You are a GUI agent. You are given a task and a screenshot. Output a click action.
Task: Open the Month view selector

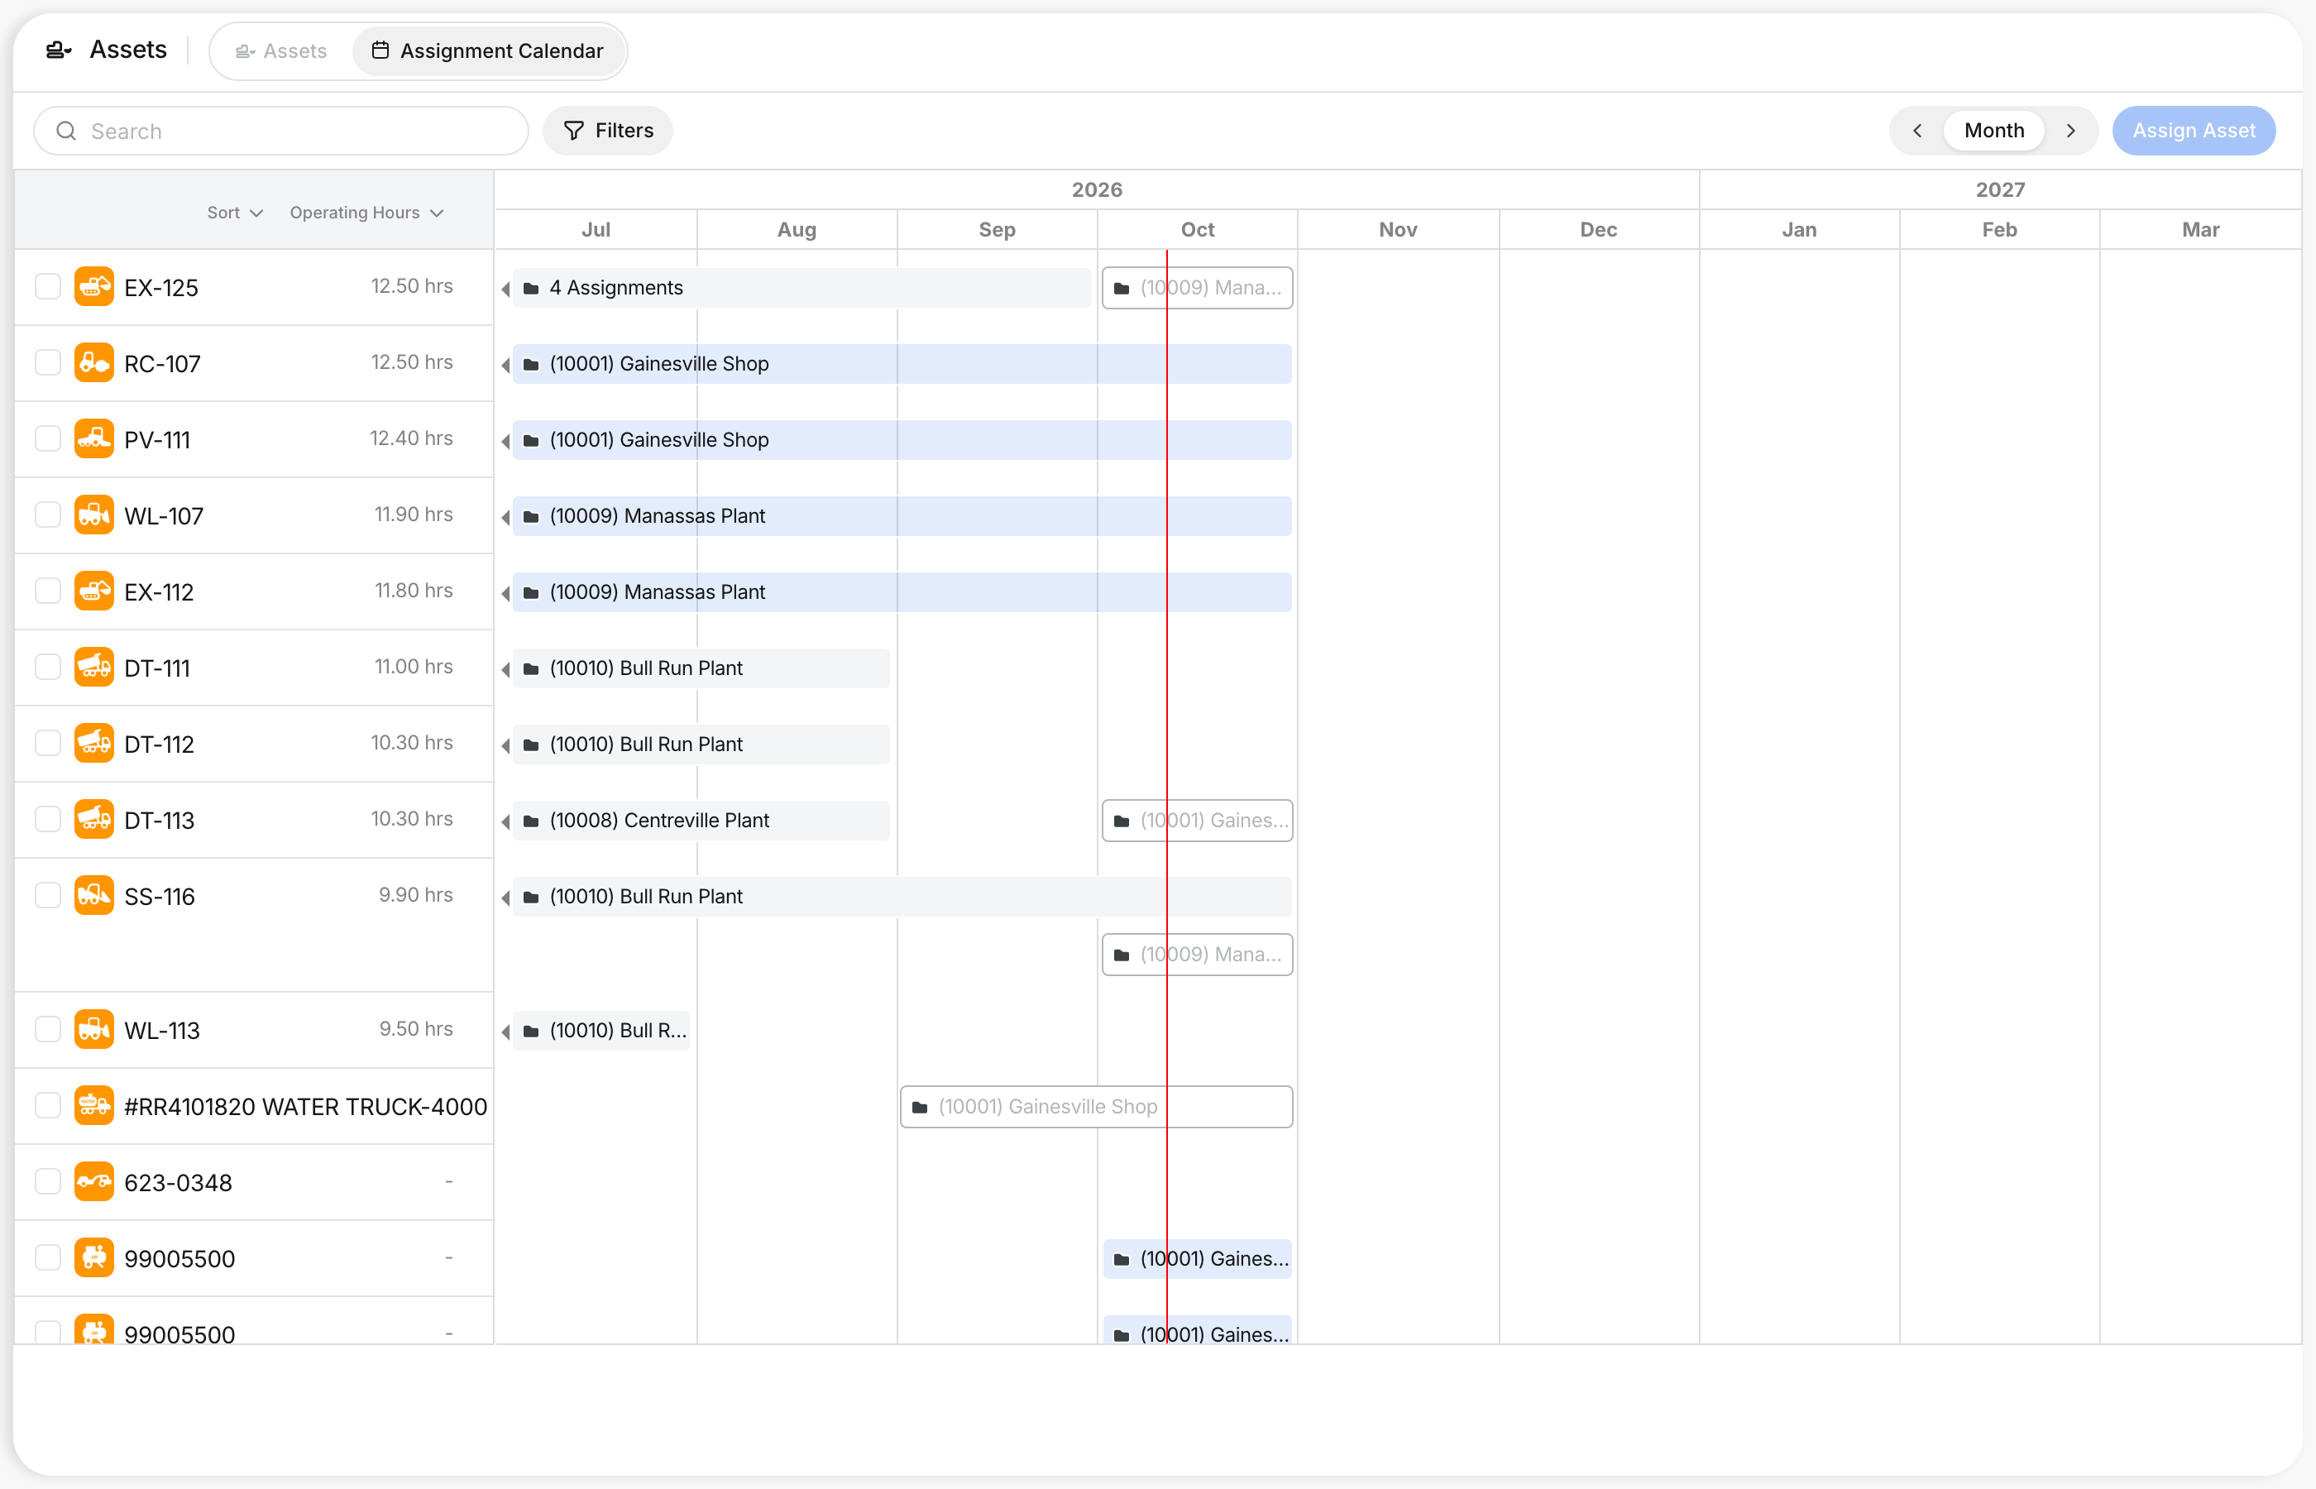[1994, 131]
